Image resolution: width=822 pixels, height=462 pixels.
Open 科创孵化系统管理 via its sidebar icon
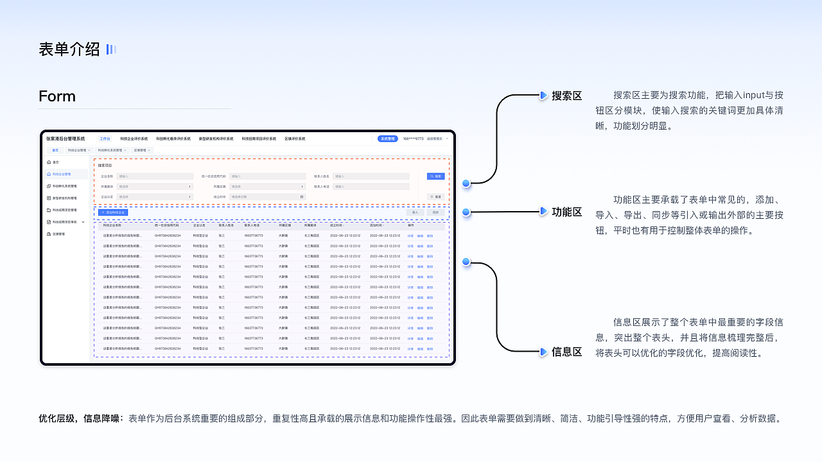pos(49,186)
